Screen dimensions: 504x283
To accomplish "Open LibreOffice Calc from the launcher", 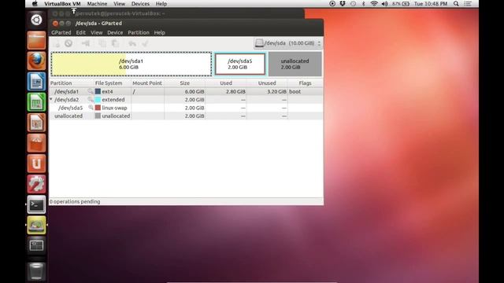I will click(36, 101).
